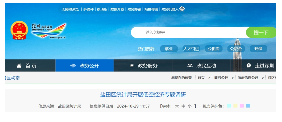This screenshot has height=122, width=282.
Task: Open 政府信息公开 in the breadcrumb
Action: [248, 78]
